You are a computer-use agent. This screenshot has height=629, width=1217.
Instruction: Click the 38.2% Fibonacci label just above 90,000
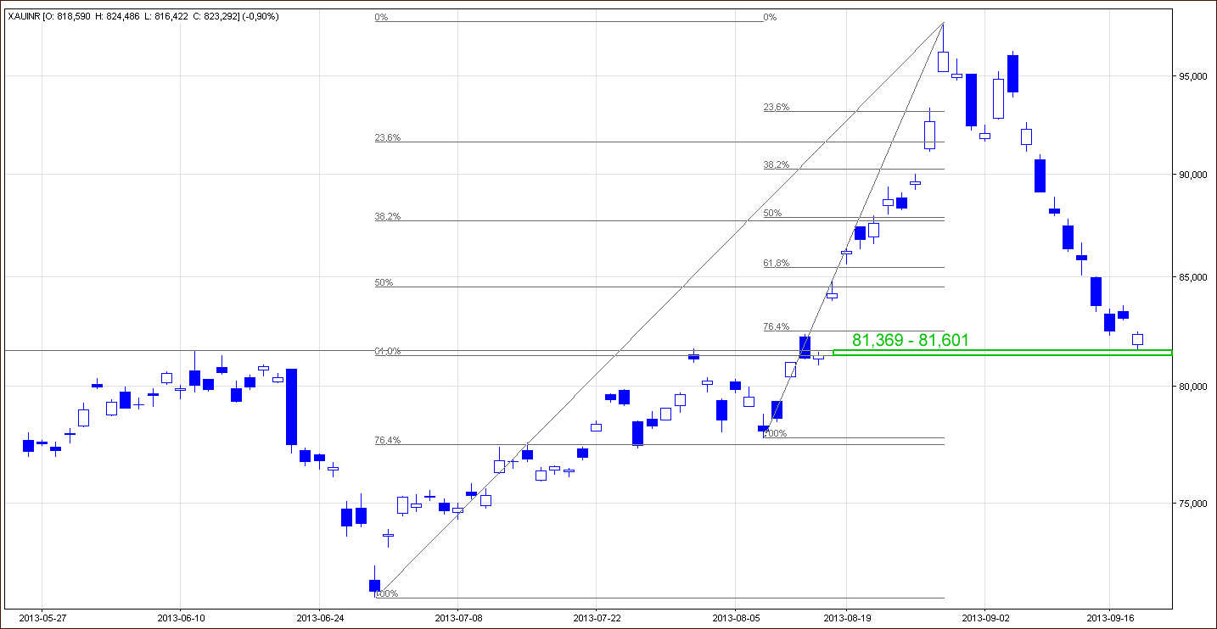(x=776, y=165)
